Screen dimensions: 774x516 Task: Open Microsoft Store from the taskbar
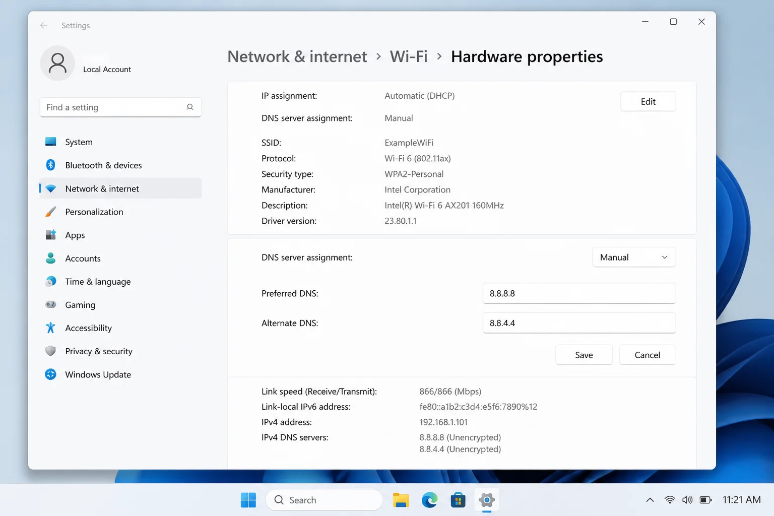[458, 500]
